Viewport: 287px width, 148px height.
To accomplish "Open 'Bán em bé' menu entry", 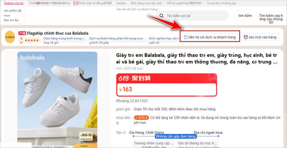I will [x=11, y=20].
